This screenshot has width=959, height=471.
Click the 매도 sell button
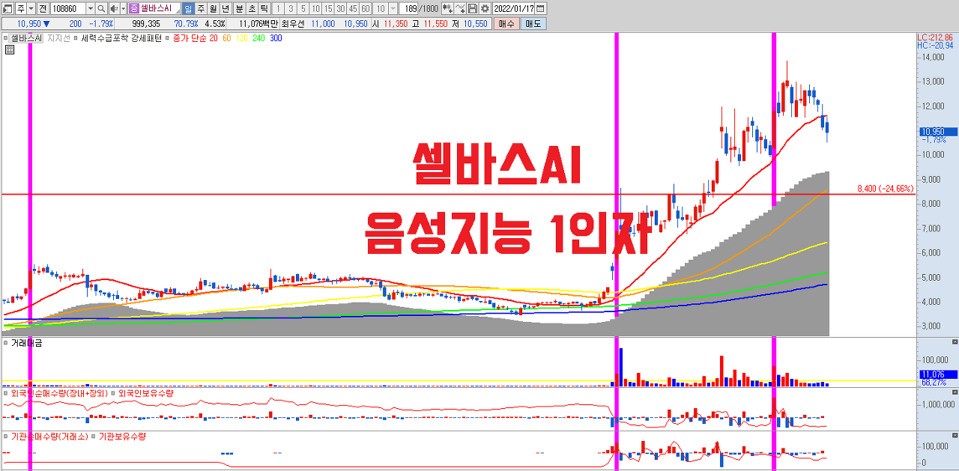[533, 23]
